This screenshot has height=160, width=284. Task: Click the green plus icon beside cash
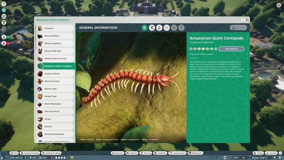[25, 158]
